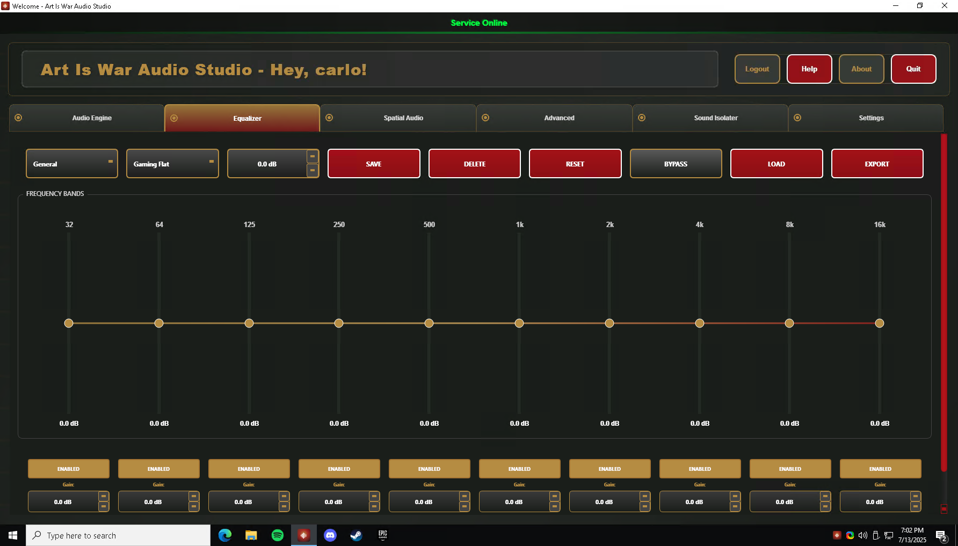The height and width of the screenshot is (546, 958).
Task: Open Microsoft Edge from the taskbar
Action: pos(225,535)
